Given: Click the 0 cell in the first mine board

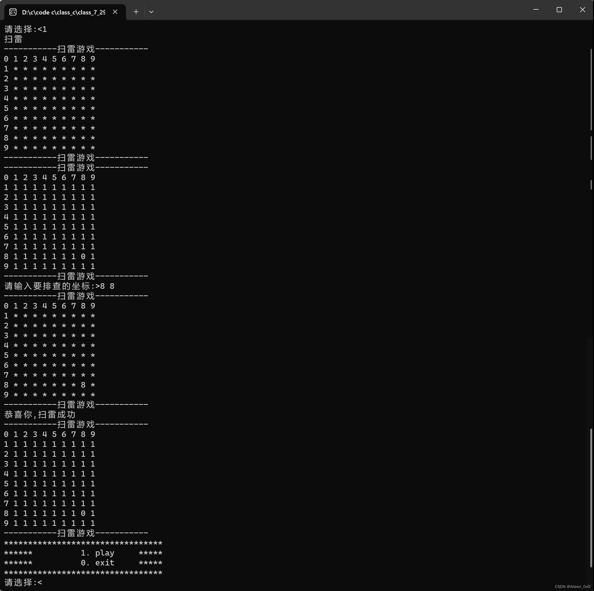Looking at the screenshot, I should [x=83, y=256].
